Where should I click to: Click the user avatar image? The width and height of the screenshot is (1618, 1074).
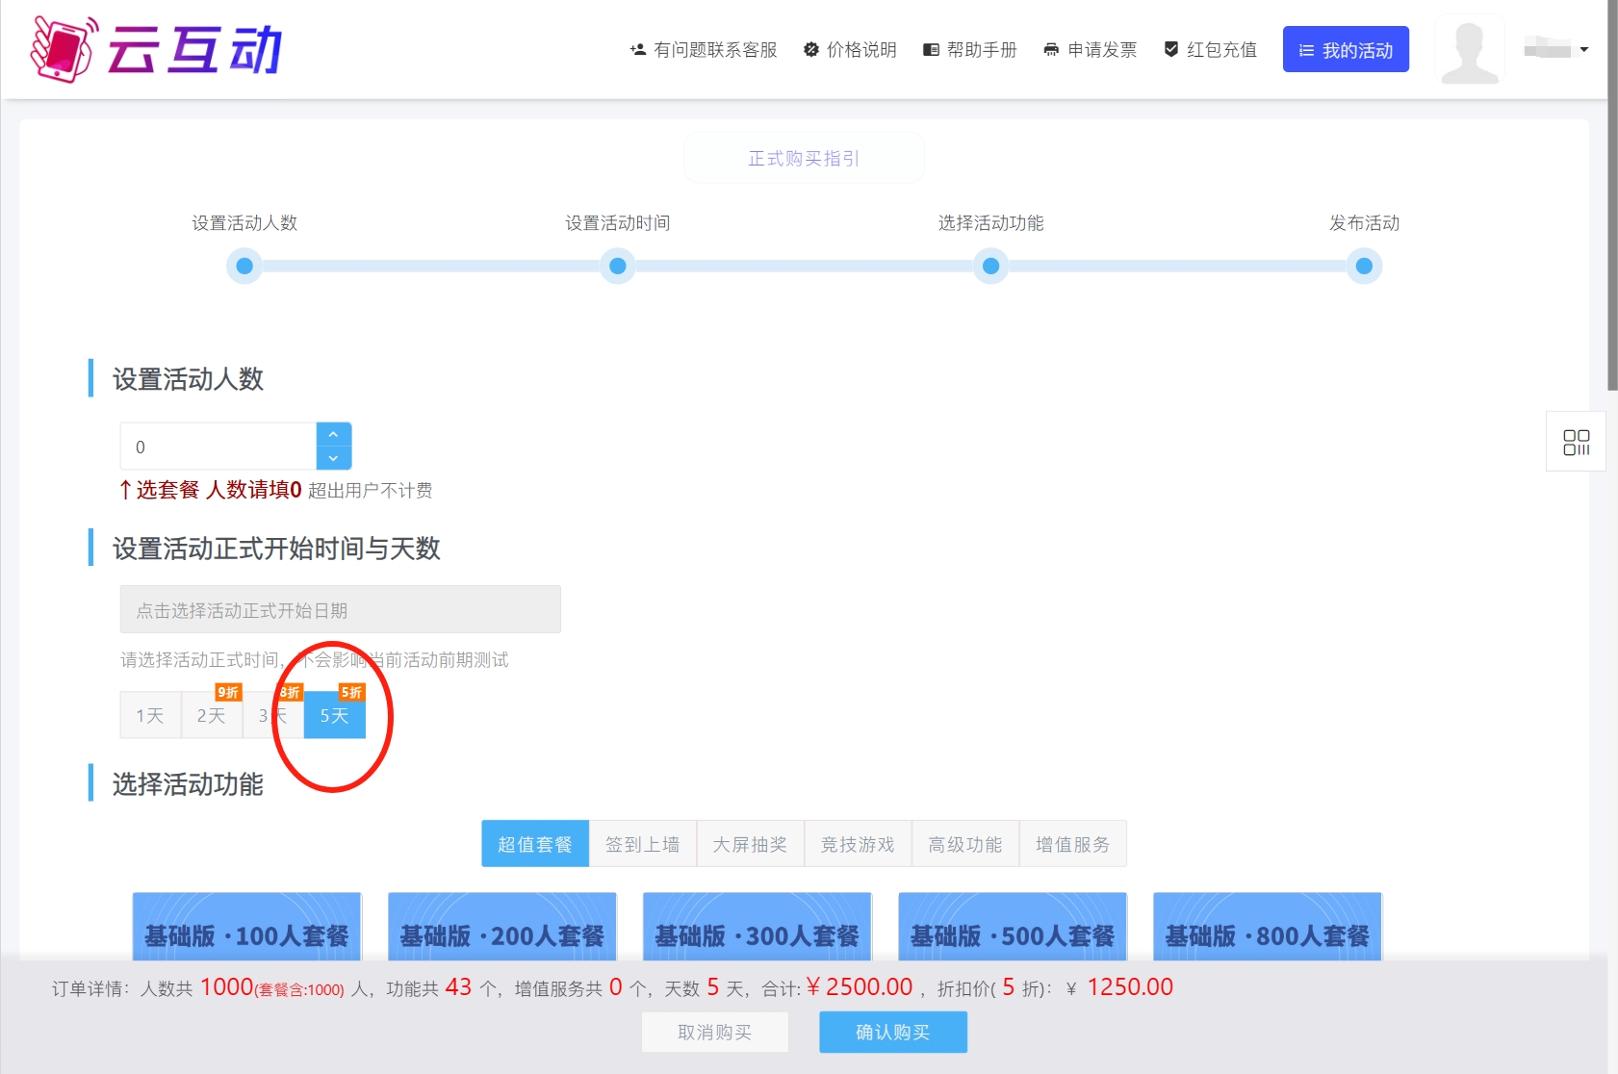pos(1470,50)
